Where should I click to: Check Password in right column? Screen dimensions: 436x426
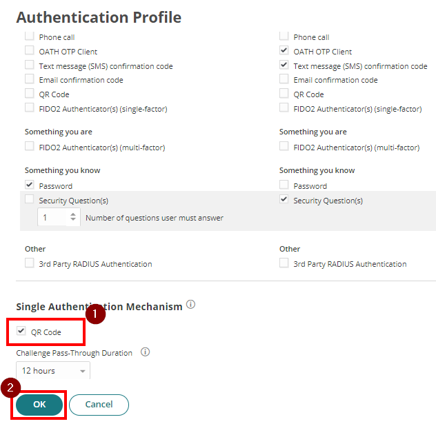(284, 185)
